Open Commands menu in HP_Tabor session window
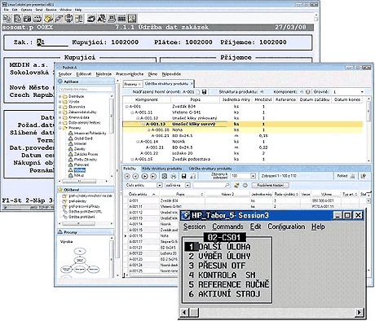Image resolution: width=375 pixels, height=321 pixels. [227, 226]
